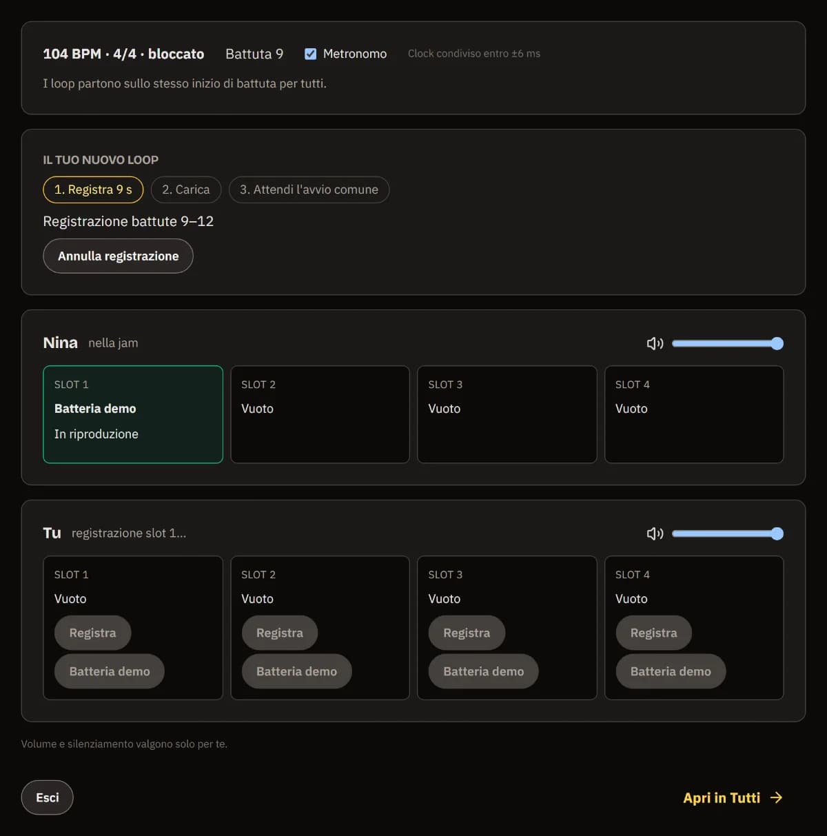This screenshot has height=836, width=827.
Task: Select Nina's empty Slot 3 card
Action: pos(507,414)
